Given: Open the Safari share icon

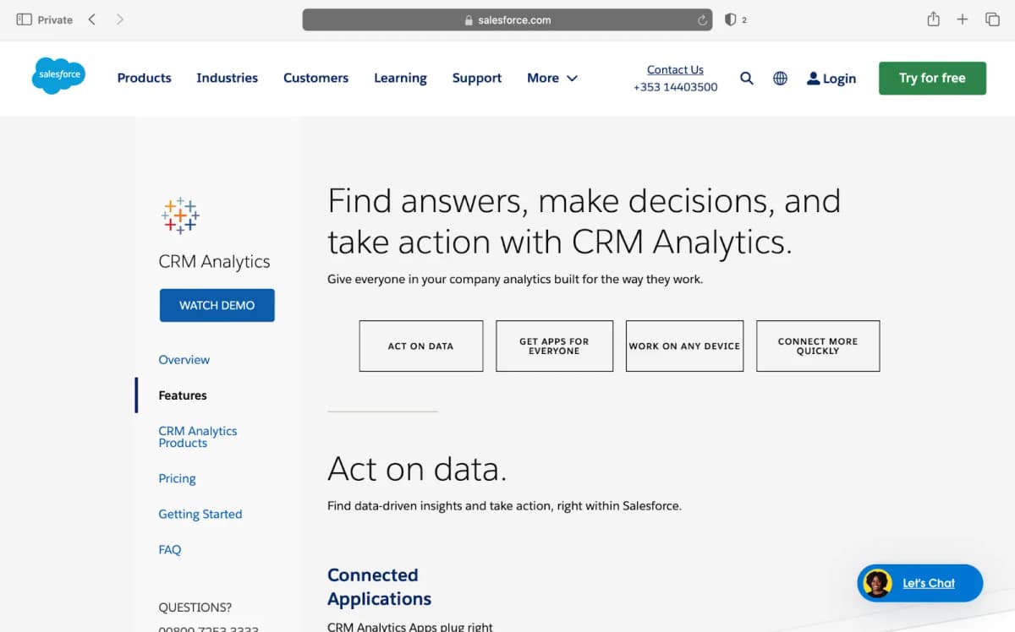Looking at the screenshot, I should point(933,19).
